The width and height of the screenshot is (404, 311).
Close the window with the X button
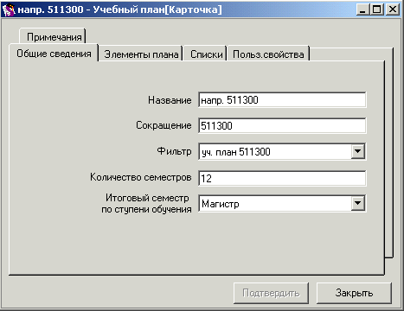[393, 10]
